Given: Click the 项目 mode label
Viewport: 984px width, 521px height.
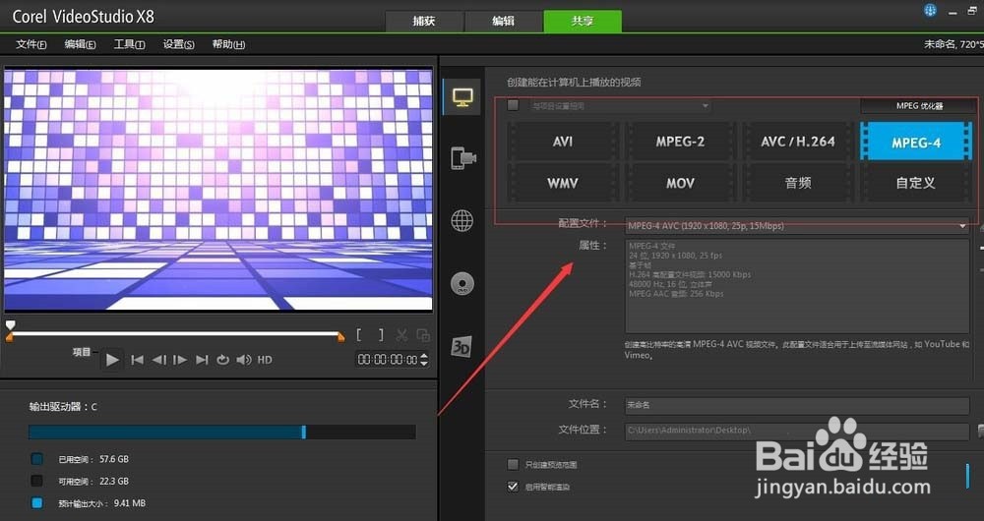Looking at the screenshot, I should click(82, 352).
